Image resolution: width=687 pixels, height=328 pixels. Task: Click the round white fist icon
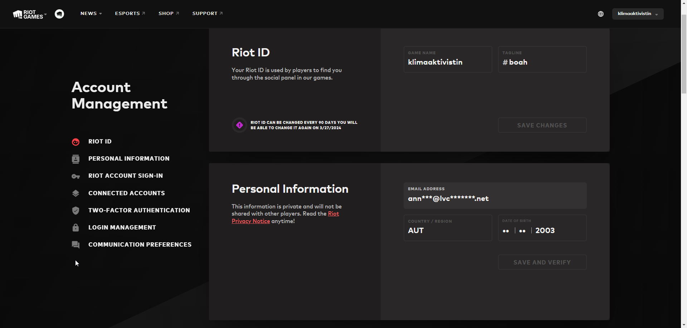[59, 14]
